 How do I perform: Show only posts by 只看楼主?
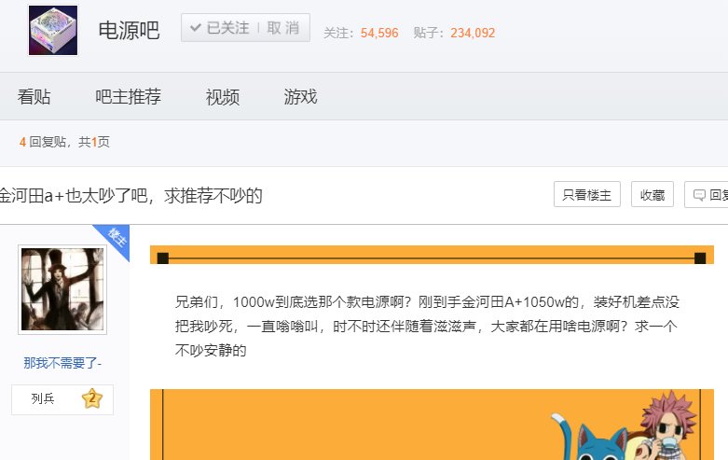(x=587, y=194)
